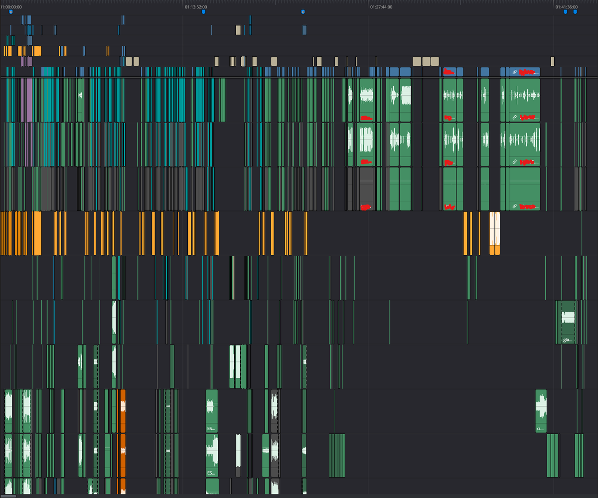This screenshot has height=498, width=598.
Task: Click the link icon on the flat-waveform audio clip
Action: pyautogui.click(x=515, y=206)
